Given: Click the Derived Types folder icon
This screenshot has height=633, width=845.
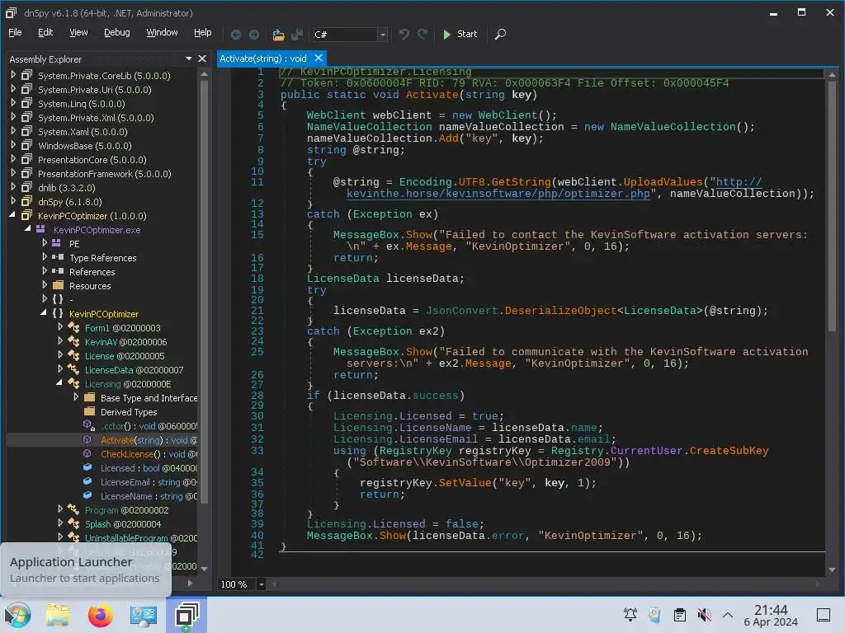Looking at the screenshot, I should [x=89, y=411].
